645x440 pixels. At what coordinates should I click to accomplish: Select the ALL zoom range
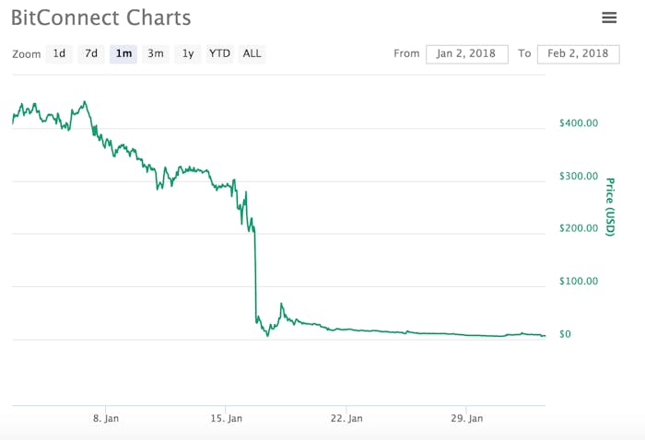pos(252,53)
